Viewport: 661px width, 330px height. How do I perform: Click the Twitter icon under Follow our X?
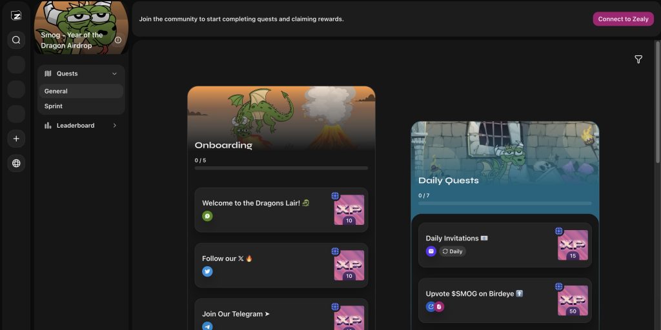tap(207, 271)
